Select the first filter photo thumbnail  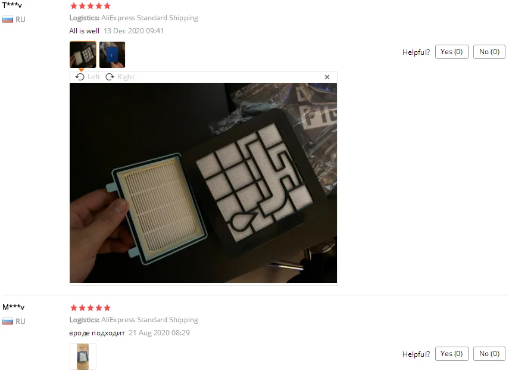(x=83, y=55)
